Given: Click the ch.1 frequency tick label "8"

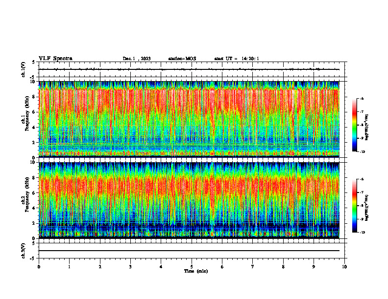Looking at the screenshot, I should click(x=34, y=97).
